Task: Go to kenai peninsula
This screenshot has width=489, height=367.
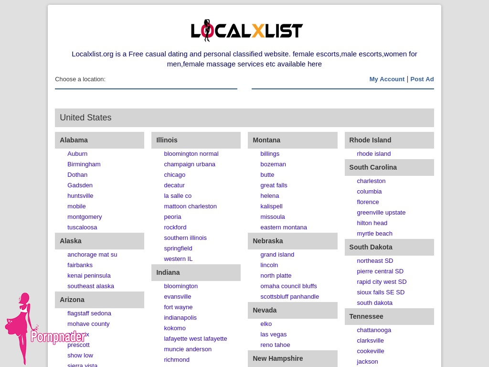Action: pyautogui.click(x=89, y=276)
